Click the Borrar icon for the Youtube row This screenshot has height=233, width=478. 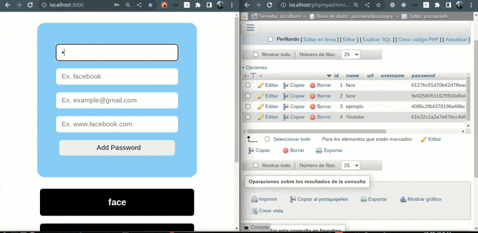312,117
